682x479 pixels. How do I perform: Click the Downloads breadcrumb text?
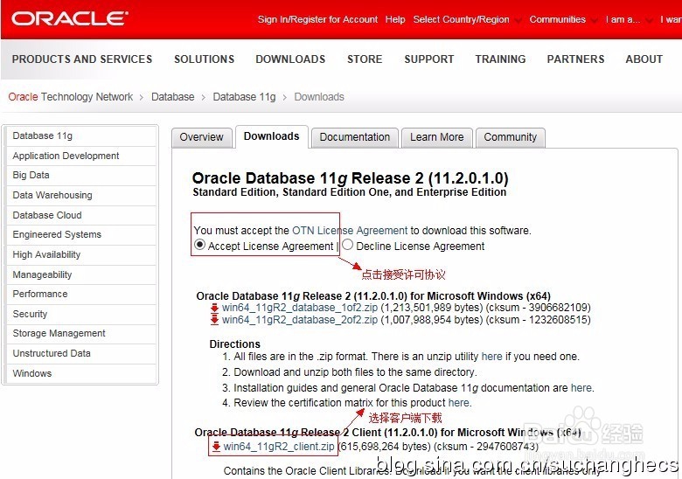pos(319,97)
